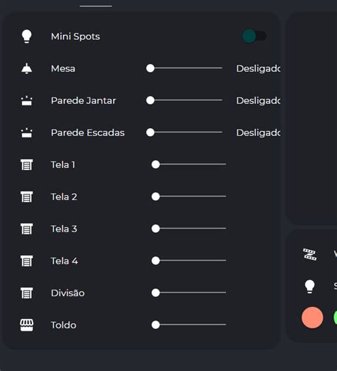This screenshot has height=371, width=337.
Task: Click the Parede Escadas wall light icon
Action: [x=26, y=132]
